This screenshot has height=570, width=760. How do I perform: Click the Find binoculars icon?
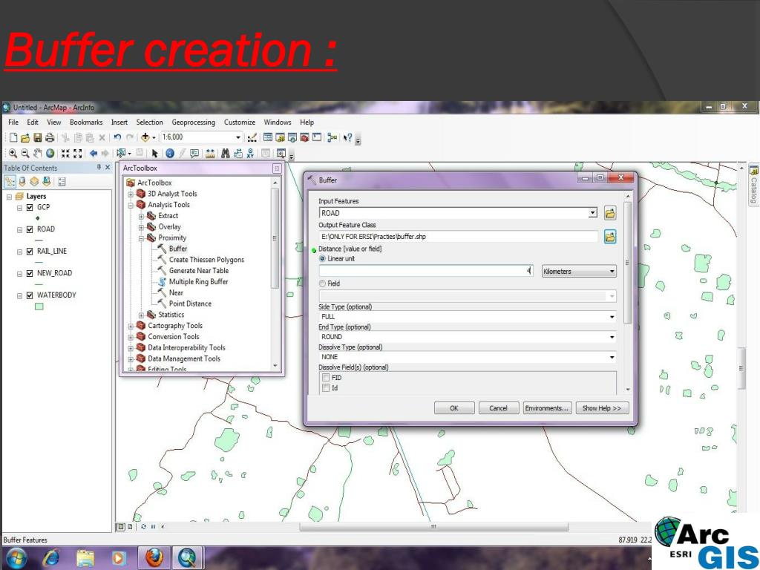point(226,154)
